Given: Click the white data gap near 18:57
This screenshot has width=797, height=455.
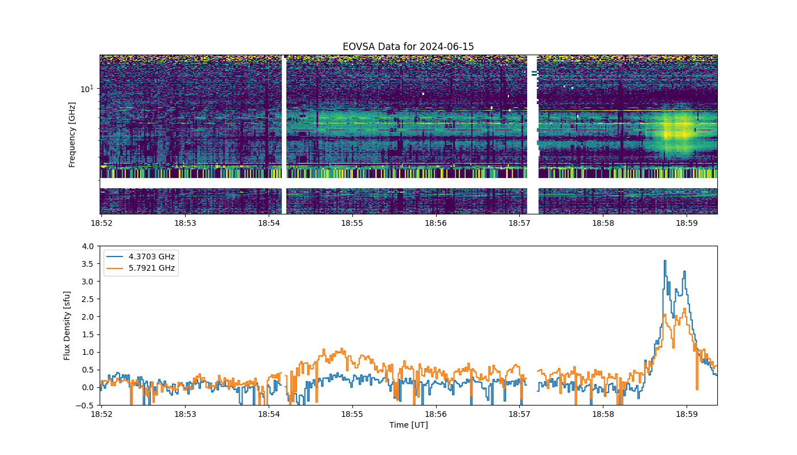Looking at the screenshot, I should click(x=532, y=135).
